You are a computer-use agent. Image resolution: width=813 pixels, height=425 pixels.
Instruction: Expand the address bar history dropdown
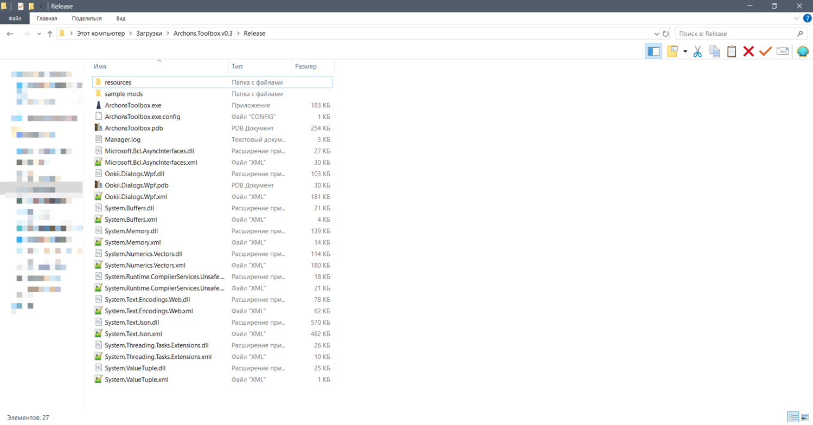pyautogui.click(x=656, y=34)
